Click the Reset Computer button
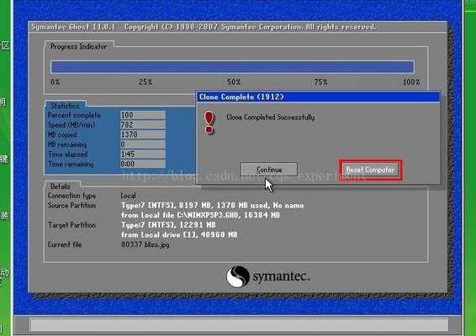 pyautogui.click(x=370, y=170)
